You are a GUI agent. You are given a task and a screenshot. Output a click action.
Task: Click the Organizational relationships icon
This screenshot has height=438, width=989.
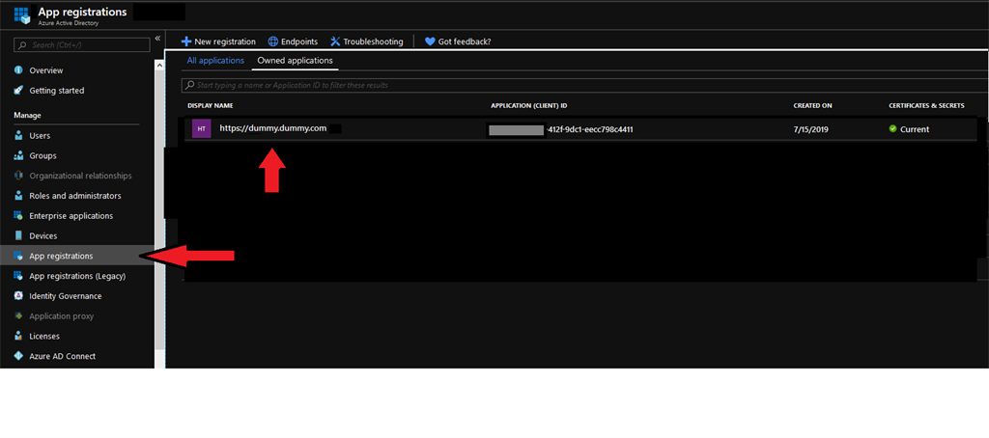18,176
